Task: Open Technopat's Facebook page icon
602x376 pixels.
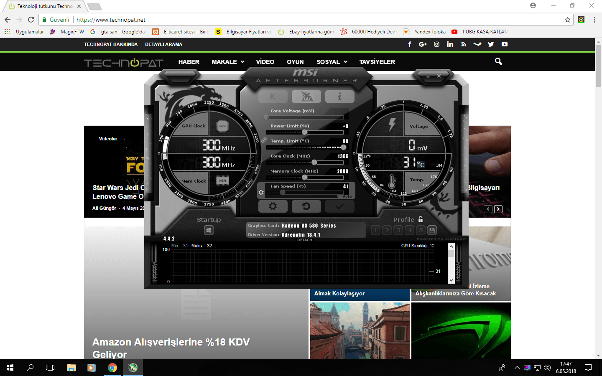Action: point(409,44)
